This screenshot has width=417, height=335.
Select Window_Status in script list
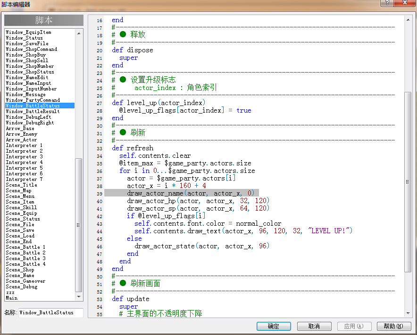24,38
